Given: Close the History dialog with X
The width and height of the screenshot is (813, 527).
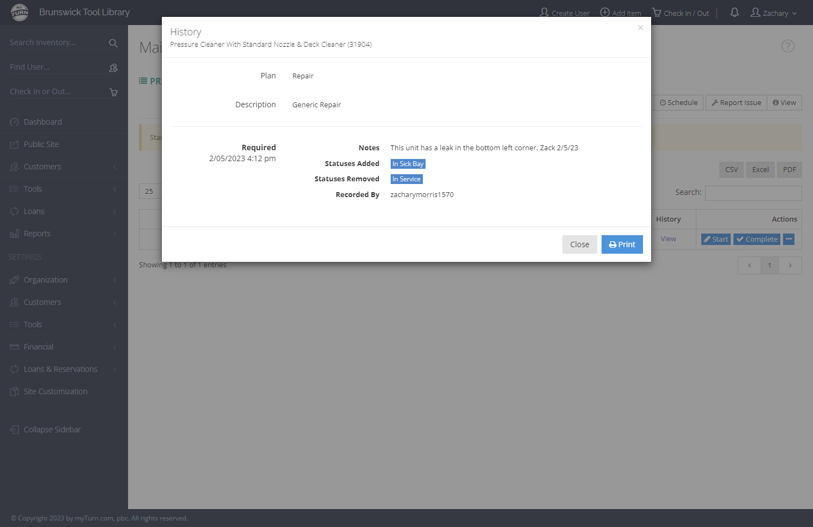Looking at the screenshot, I should click(640, 28).
